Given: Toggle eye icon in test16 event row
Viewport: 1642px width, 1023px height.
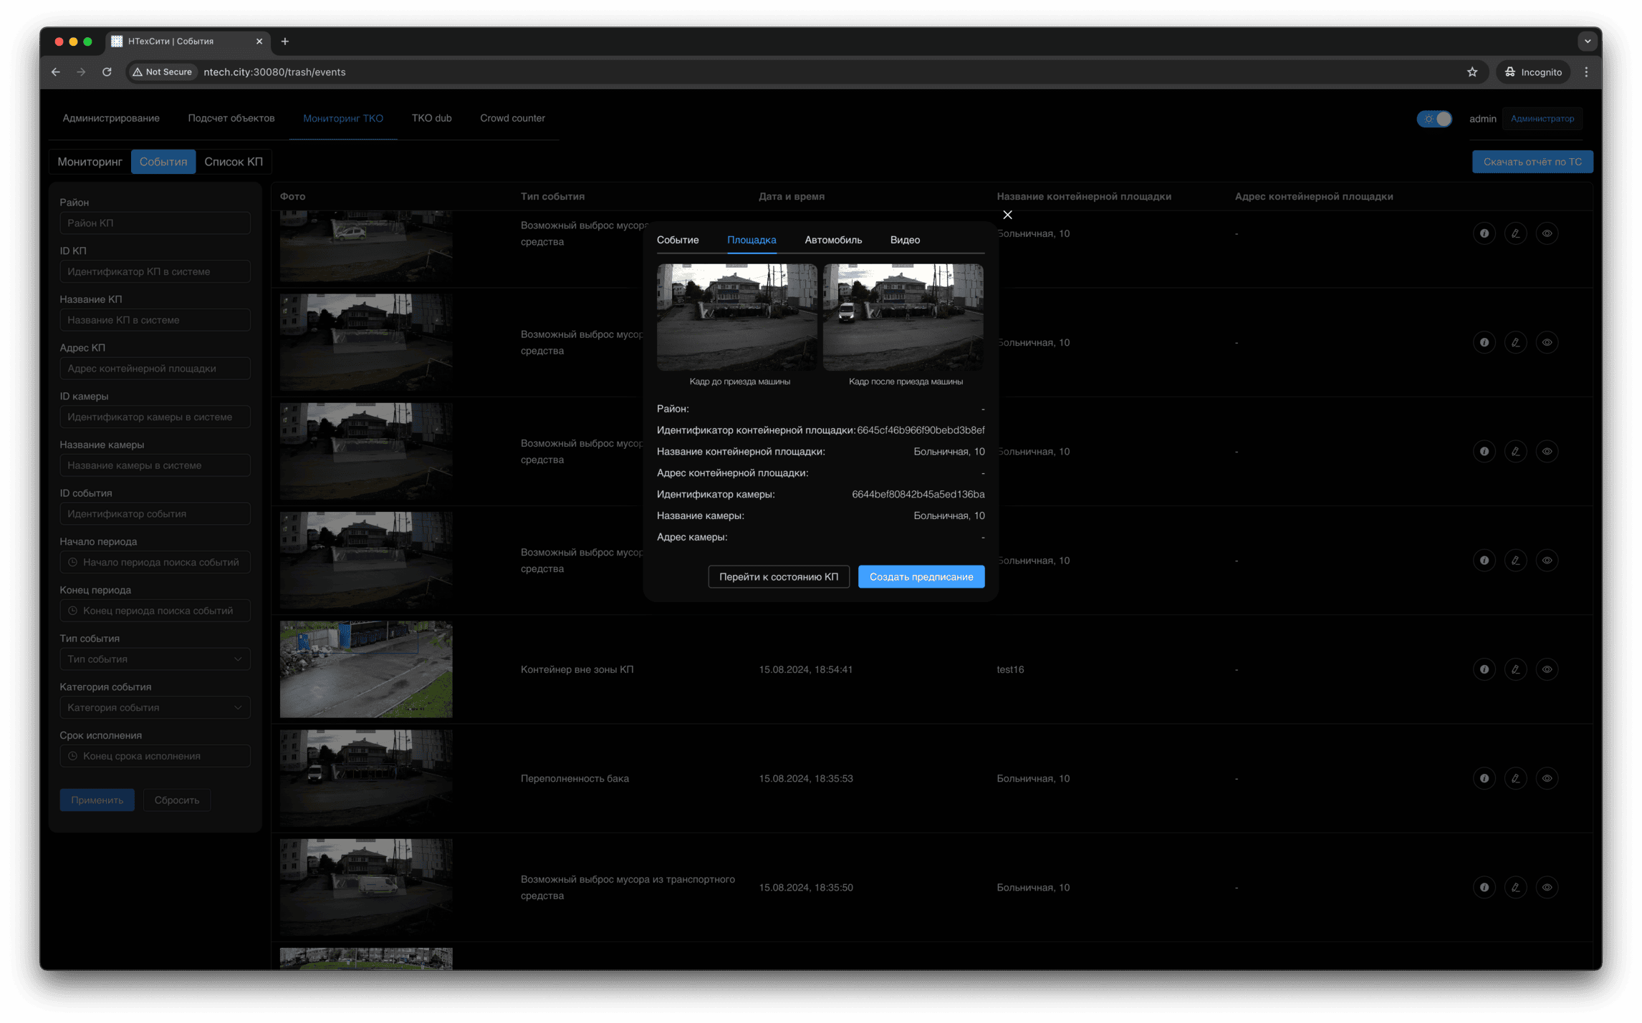Looking at the screenshot, I should pos(1547,669).
